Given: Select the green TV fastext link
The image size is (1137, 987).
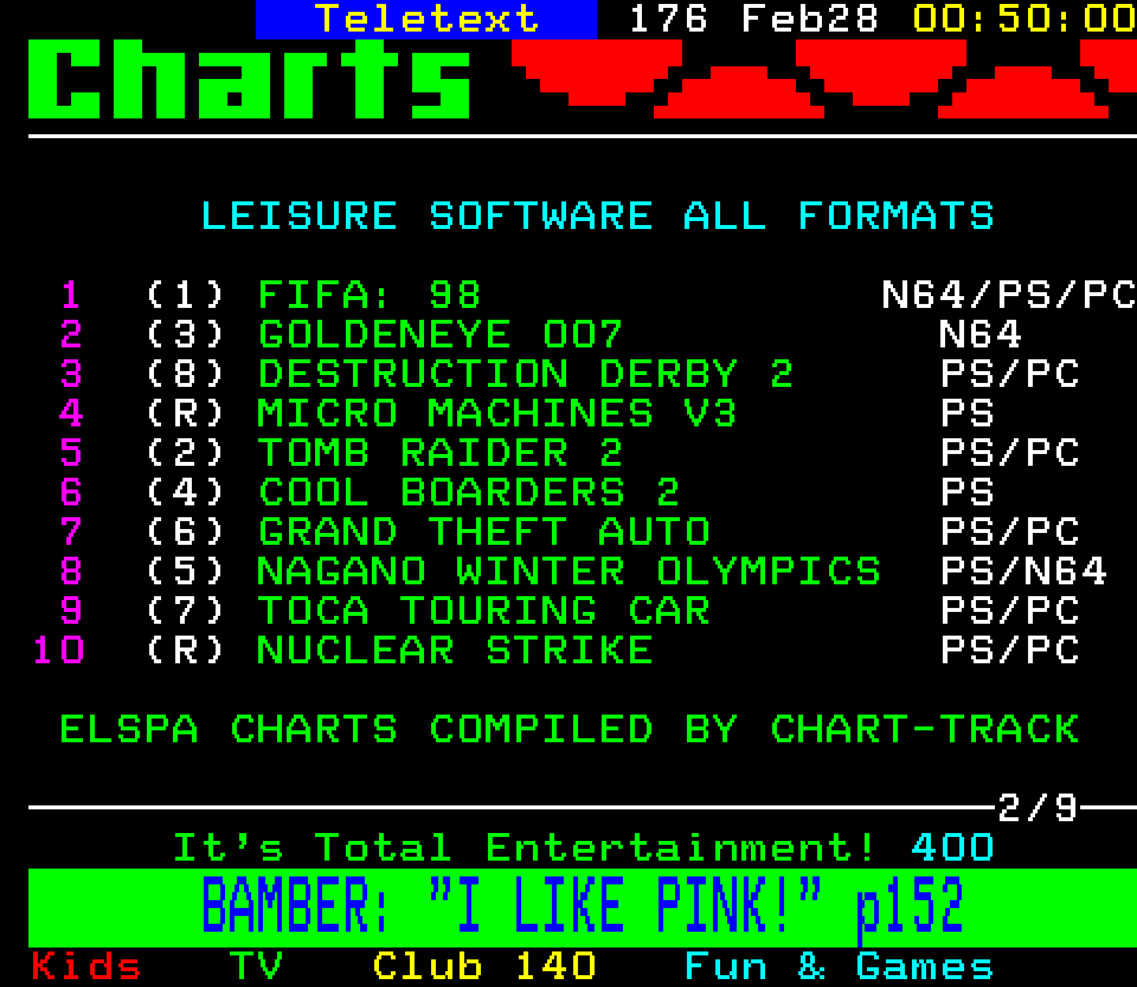Looking at the screenshot, I should tap(256, 966).
